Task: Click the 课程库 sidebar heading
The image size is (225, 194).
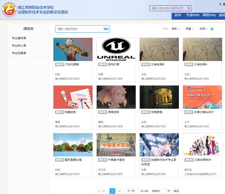Action: tap(28, 29)
